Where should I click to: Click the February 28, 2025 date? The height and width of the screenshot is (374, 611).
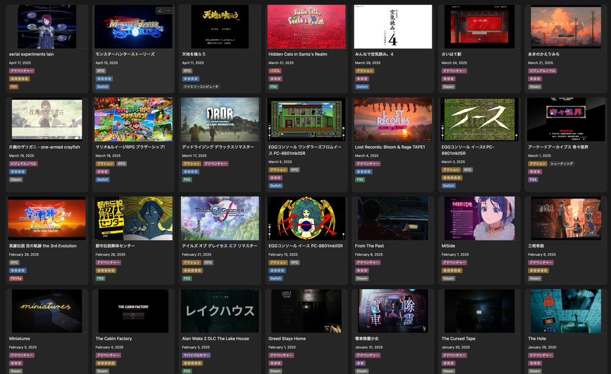(x=23, y=254)
